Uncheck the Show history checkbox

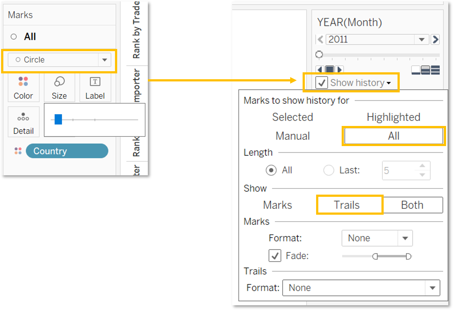[x=322, y=83]
